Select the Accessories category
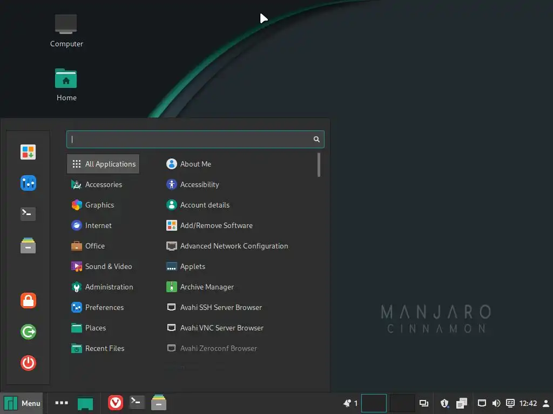Image resolution: width=553 pixels, height=414 pixels. click(x=103, y=184)
